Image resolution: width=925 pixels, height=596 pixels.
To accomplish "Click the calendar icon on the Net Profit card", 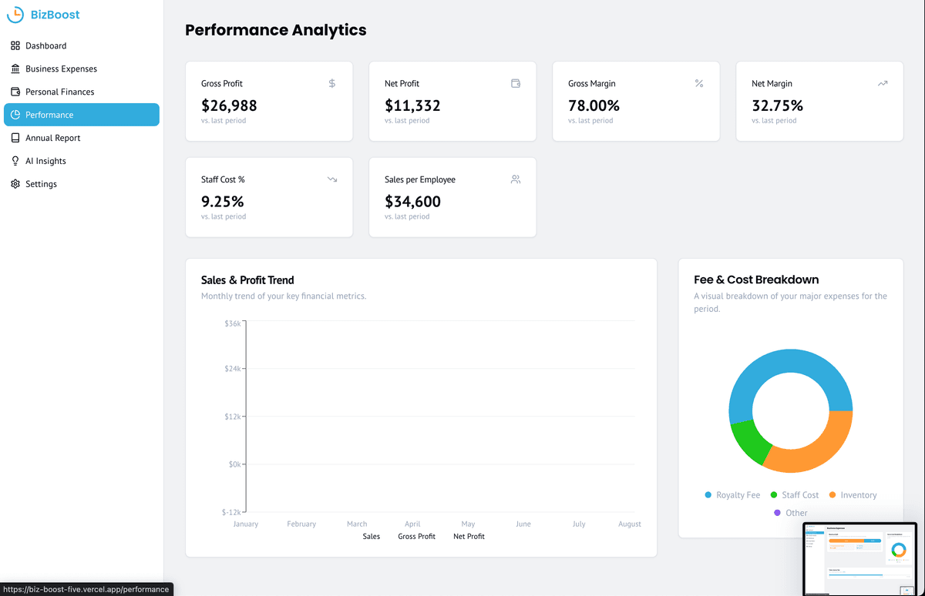I will click(x=515, y=82).
